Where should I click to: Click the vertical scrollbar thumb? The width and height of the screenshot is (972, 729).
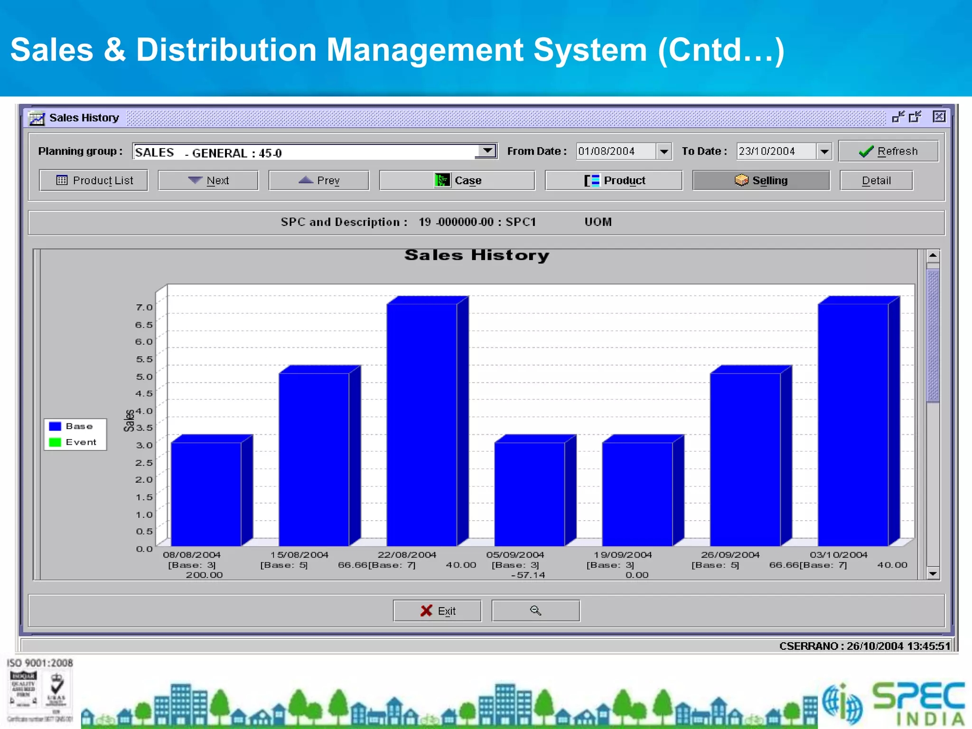[933, 336]
